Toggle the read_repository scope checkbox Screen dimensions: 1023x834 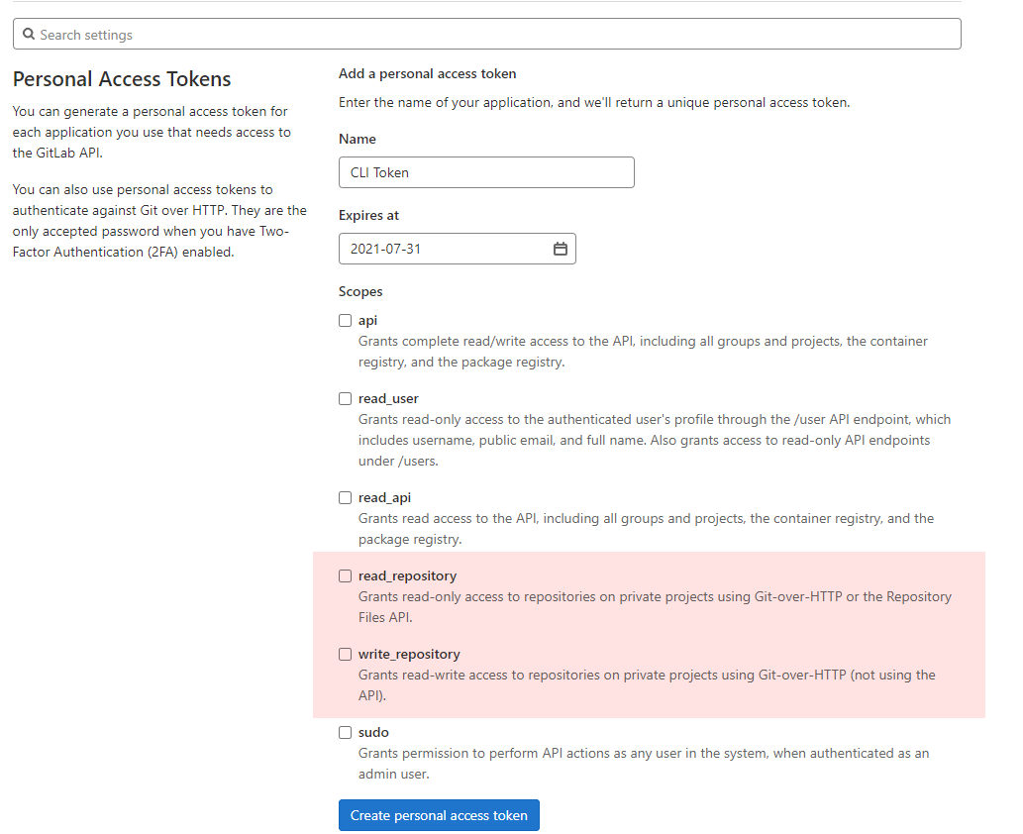(346, 575)
